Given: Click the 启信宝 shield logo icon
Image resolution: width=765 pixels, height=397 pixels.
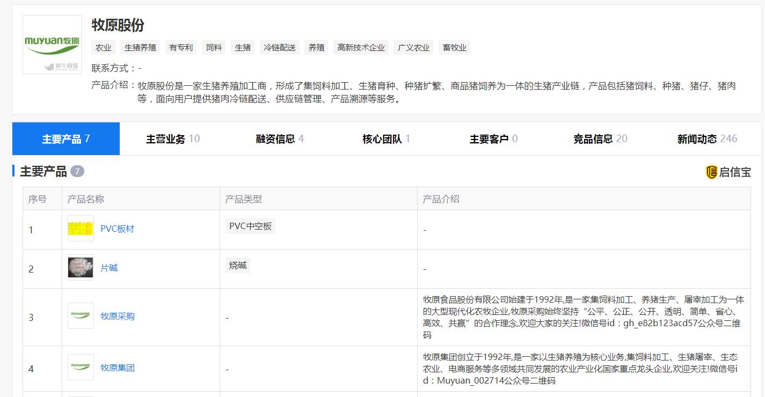Looking at the screenshot, I should tap(711, 172).
